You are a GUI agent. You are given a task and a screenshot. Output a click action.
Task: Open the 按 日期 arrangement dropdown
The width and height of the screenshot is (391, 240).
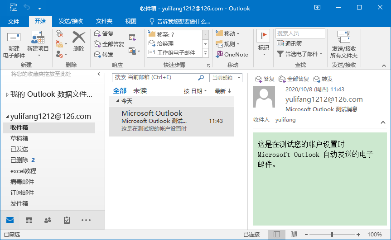pos(195,91)
